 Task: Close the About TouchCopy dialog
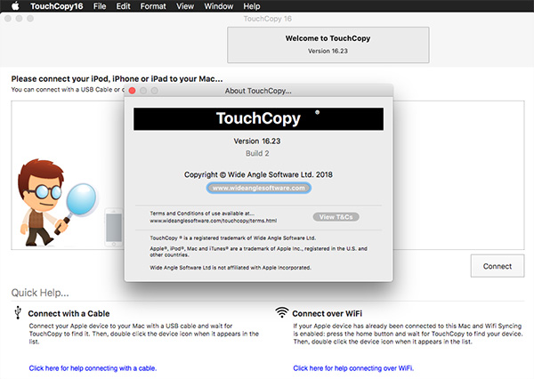click(133, 91)
